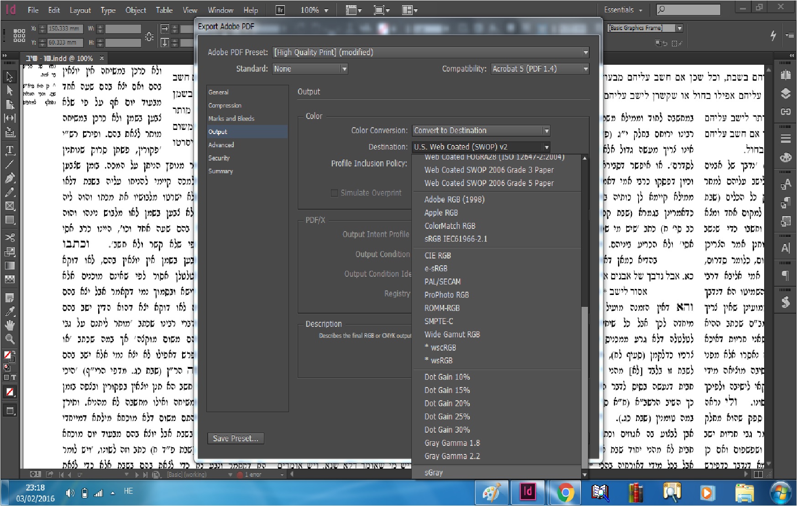Pick the Scissors tool

pyautogui.click(x=10, y=238)
